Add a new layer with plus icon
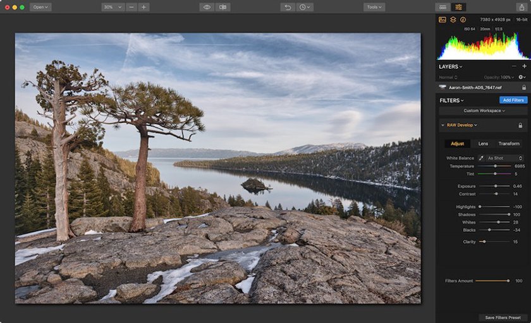Viewport: 531px width, 323px height. 524,66
